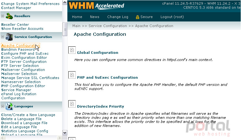Image resolution: width=241 pixels, height=140 pixels.
Task: Click sidebar scrollbar up arrow
Action: [x=65, y=2]
